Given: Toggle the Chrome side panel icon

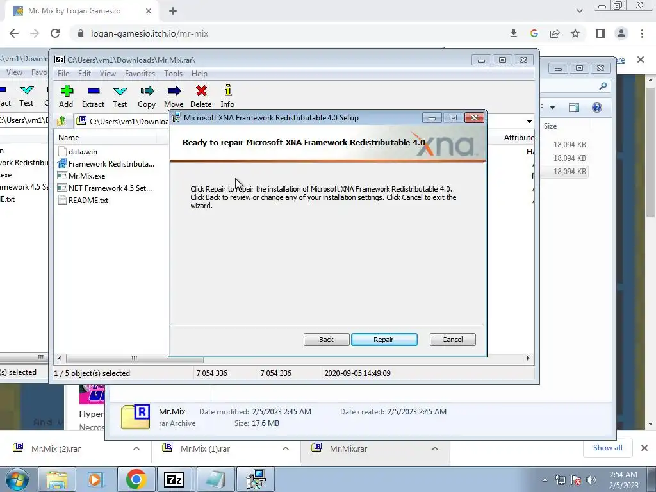Looking at the screenshot, I should 601,33.
